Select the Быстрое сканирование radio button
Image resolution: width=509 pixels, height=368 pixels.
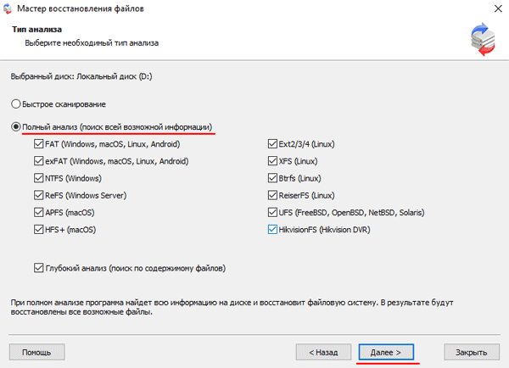(x=16, y=104)
